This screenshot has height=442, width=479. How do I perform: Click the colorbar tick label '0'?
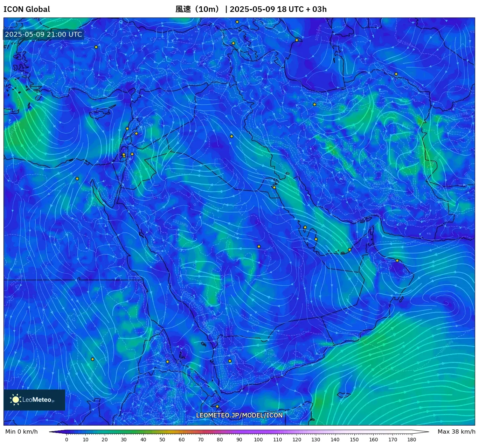[67, 440]
